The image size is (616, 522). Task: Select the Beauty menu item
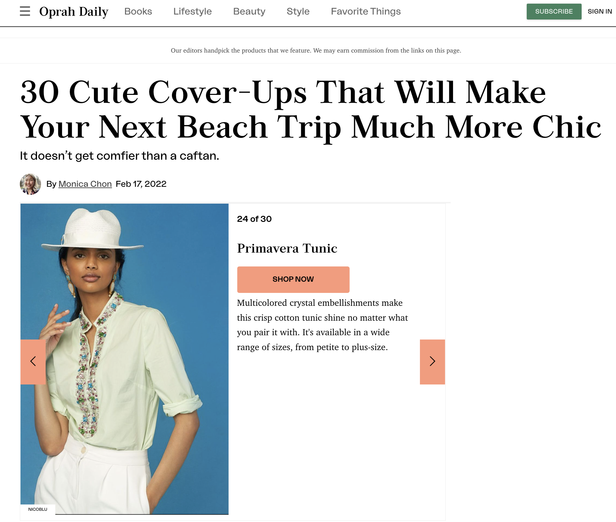pyautogui.click(x=249, y=12)
